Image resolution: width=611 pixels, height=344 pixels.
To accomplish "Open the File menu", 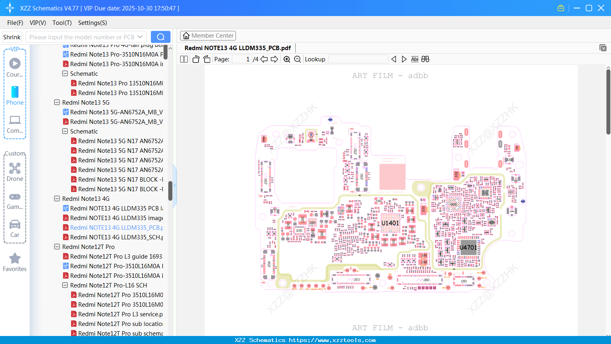I will tap(15, 23).
